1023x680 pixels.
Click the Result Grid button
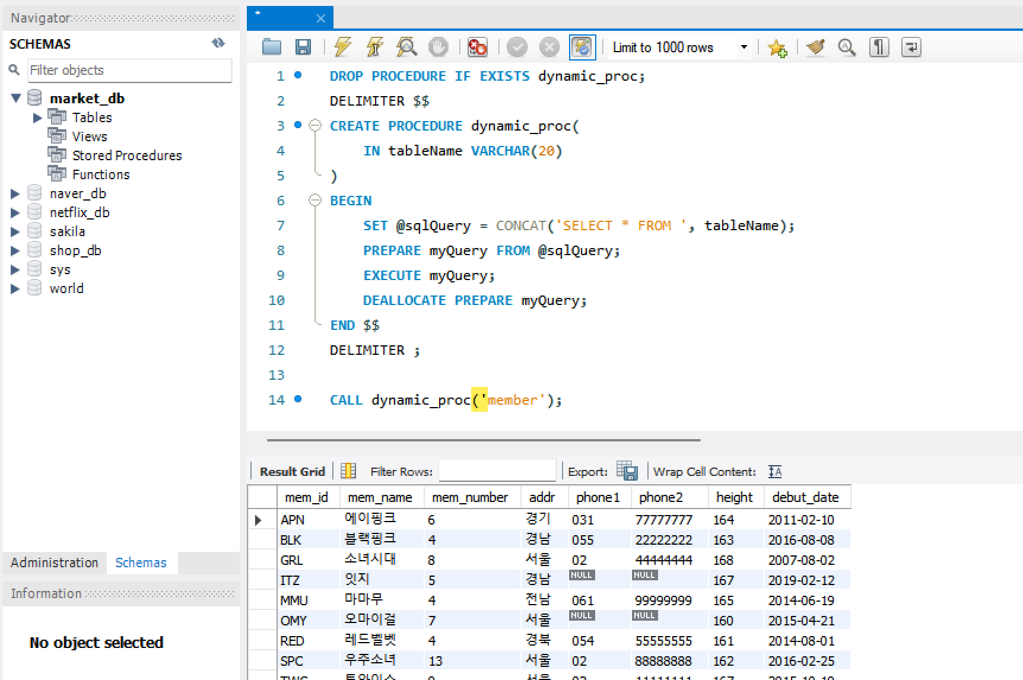(x=292, y=471)
